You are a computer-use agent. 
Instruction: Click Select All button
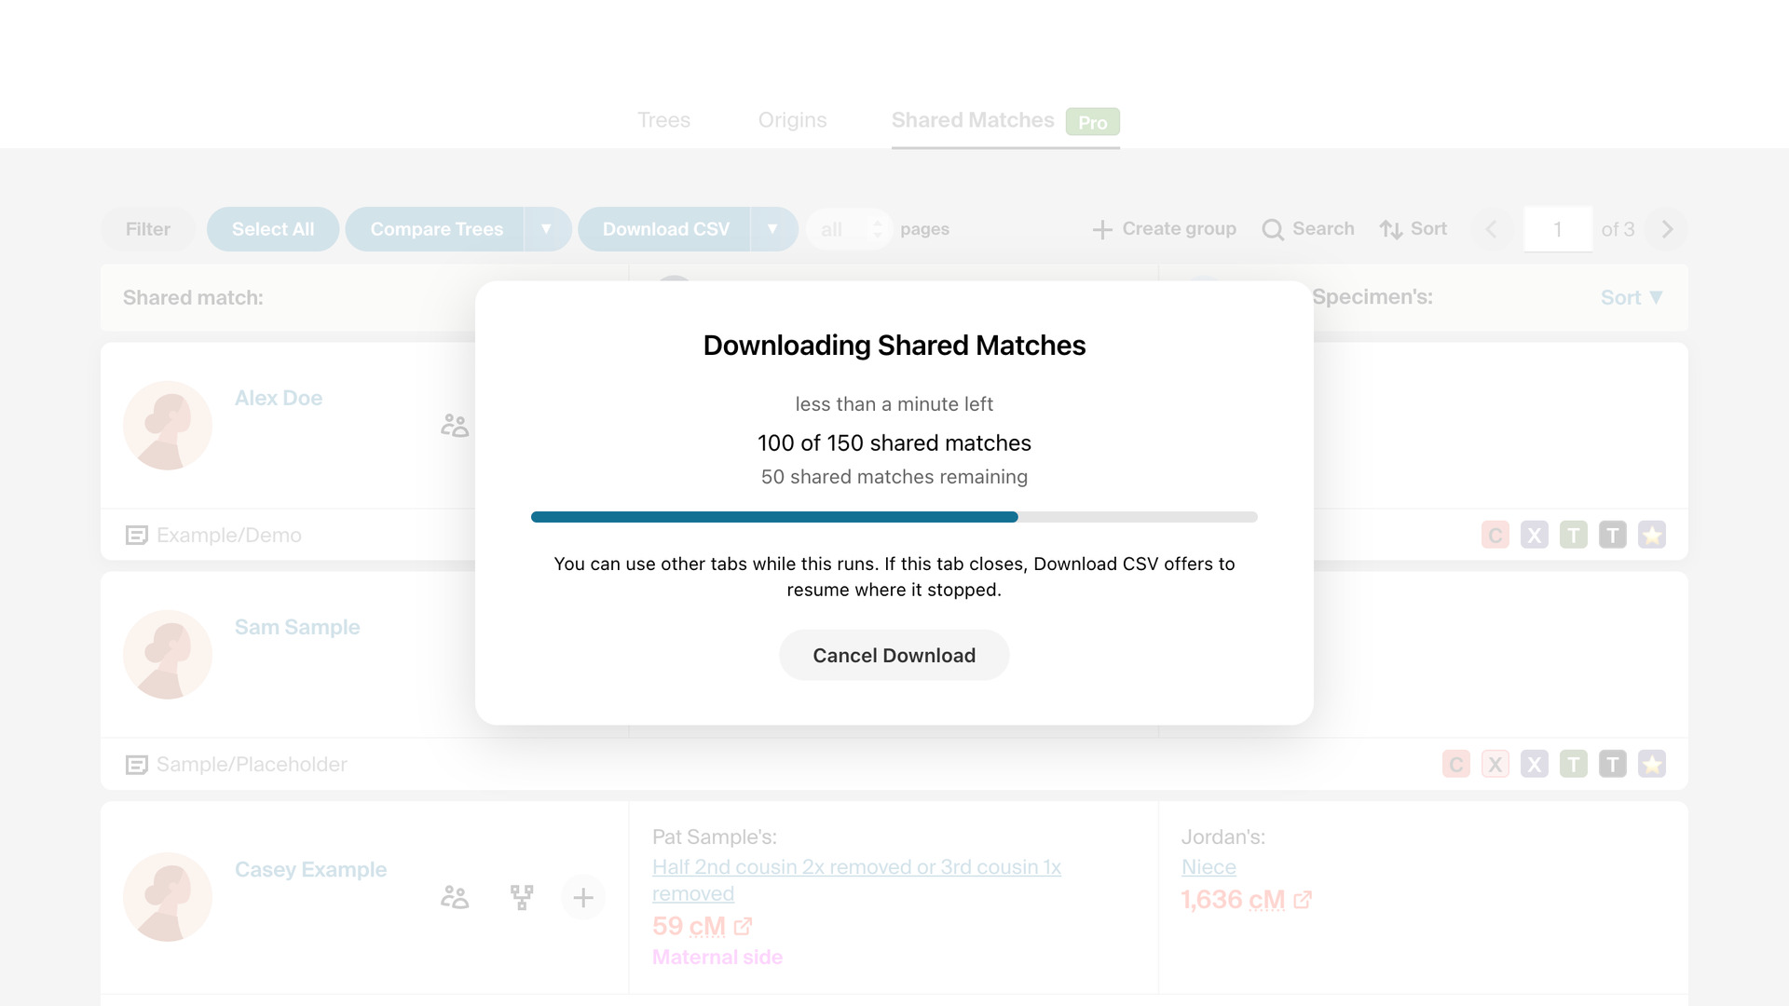(273, 229)
